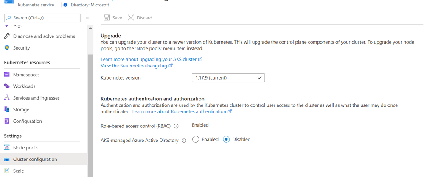Click the search magnifier icon
424x177 pixels.
9,18
